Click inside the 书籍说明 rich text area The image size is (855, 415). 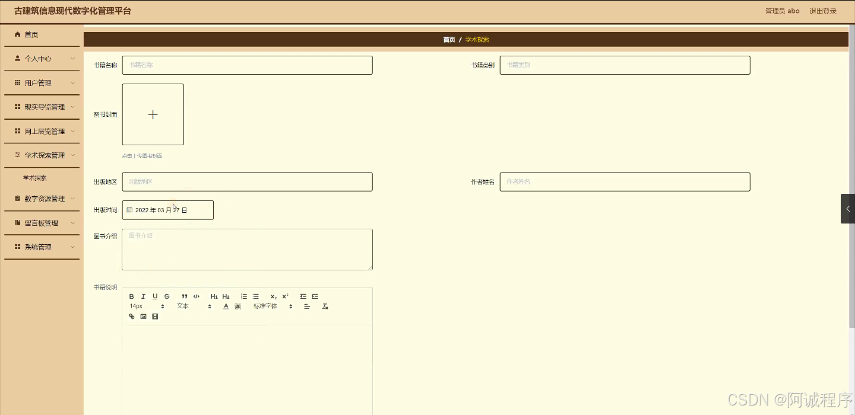(247, 370)
